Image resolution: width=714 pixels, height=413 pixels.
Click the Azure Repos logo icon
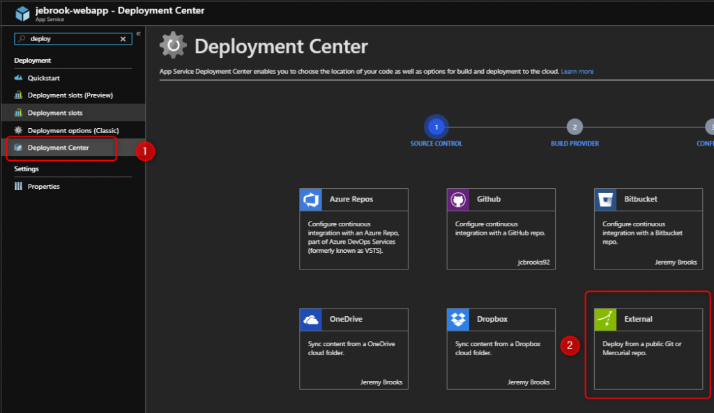311,200
